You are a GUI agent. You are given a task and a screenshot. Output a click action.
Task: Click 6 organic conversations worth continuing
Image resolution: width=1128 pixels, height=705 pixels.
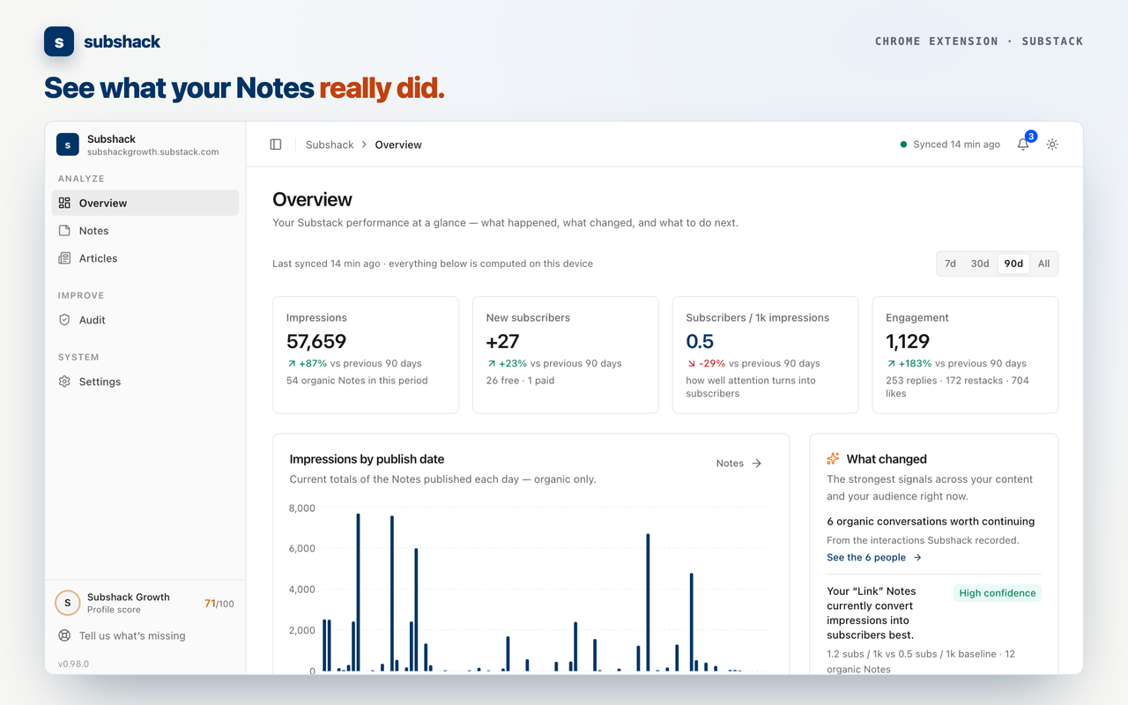tap(931, 522)
